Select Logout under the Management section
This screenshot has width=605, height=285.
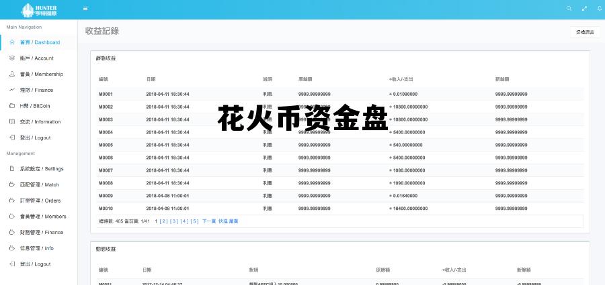click(35, 264)
